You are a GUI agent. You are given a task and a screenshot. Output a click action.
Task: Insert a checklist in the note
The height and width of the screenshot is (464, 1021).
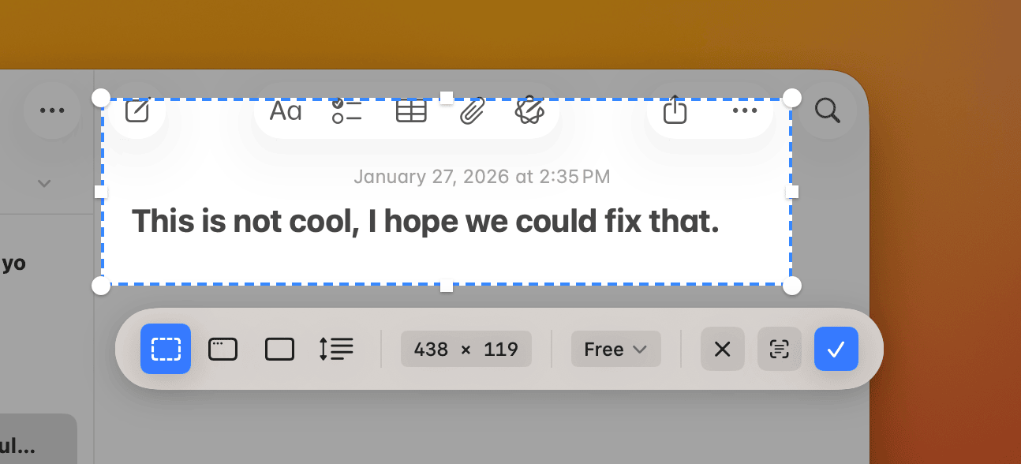pyautogui.click(x=346, y=111)
